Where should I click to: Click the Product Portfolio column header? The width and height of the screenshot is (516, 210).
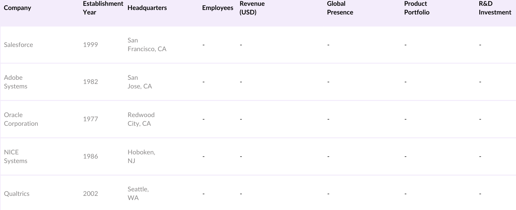tap(416, 8)
